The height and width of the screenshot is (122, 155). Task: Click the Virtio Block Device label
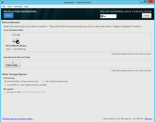point(16,46)
